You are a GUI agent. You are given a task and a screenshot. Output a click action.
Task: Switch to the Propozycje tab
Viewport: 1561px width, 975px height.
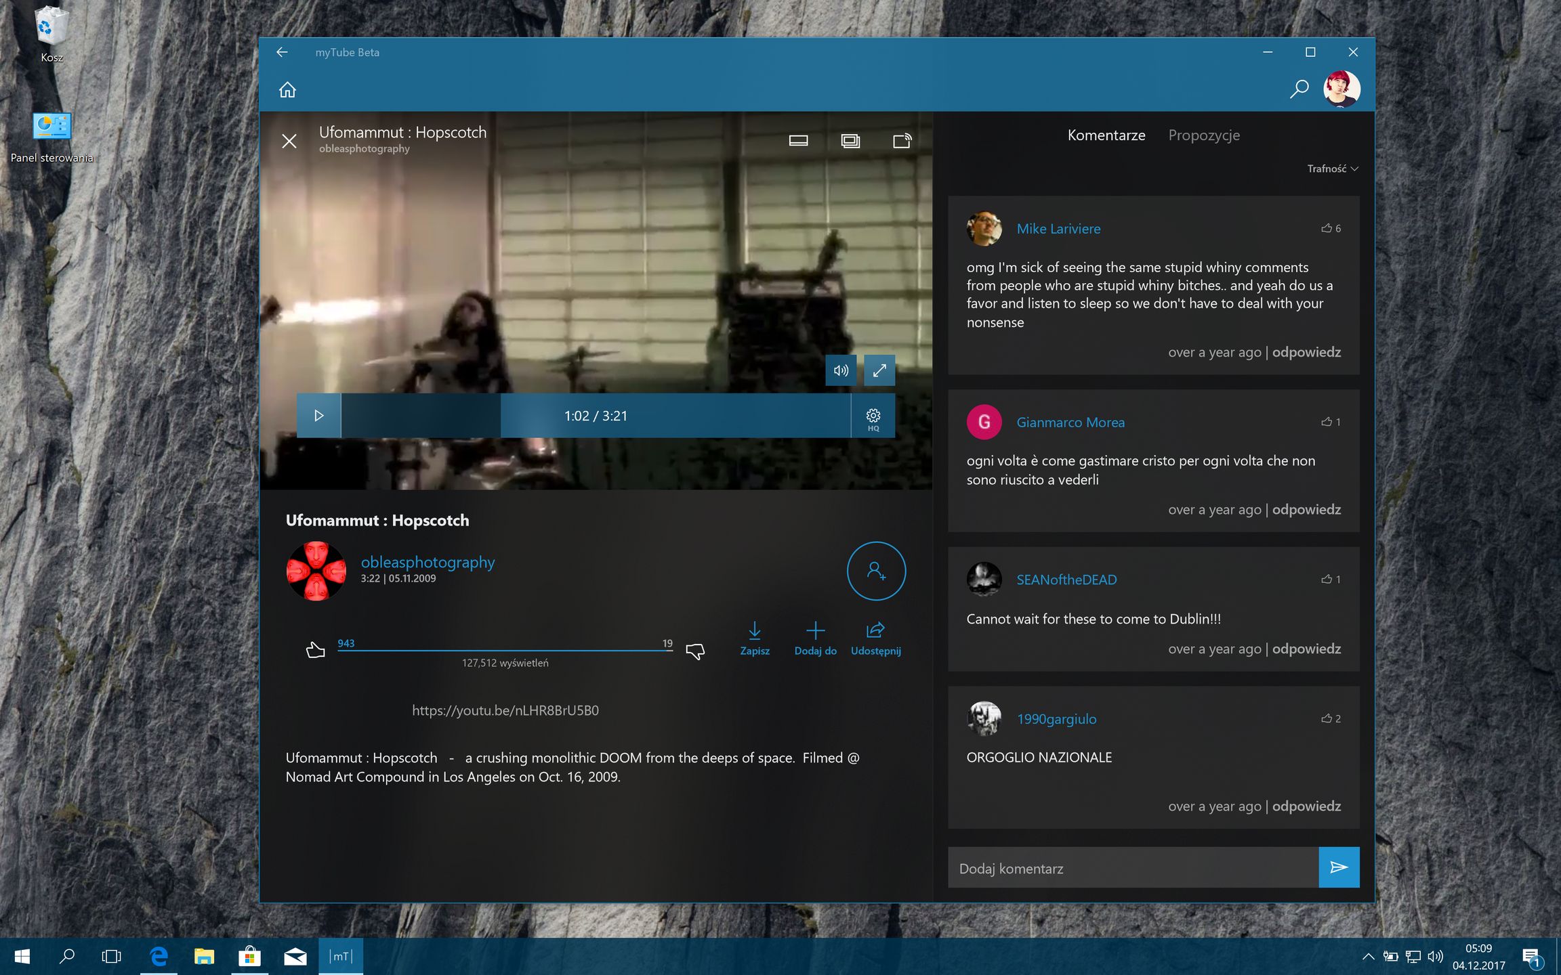(1204, 135)
